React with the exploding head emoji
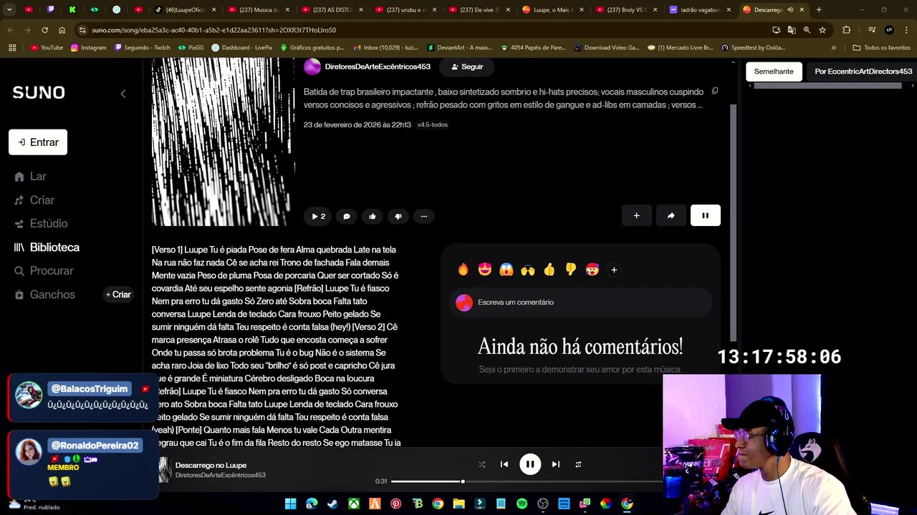Image resolution: width=917 pixels, height=515 pixels. [x=592, y=270]
